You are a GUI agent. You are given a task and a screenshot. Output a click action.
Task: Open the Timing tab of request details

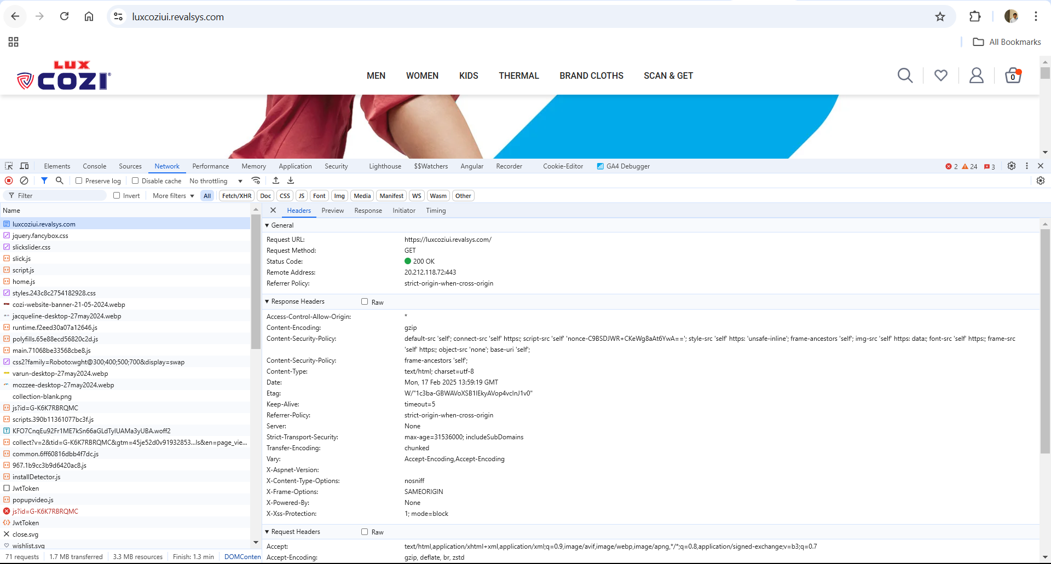(x=436, y=211)
